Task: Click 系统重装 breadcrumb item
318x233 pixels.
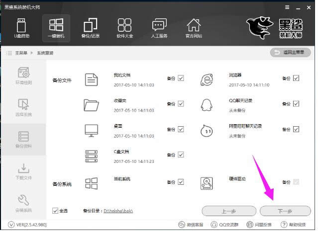Action: point(45,53)
